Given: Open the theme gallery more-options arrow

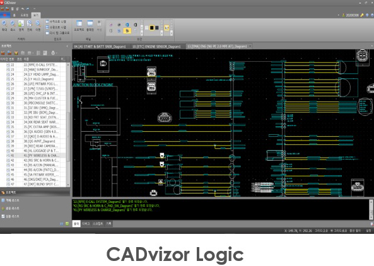Looking at the screenshot, I should [x=142, y=33].
